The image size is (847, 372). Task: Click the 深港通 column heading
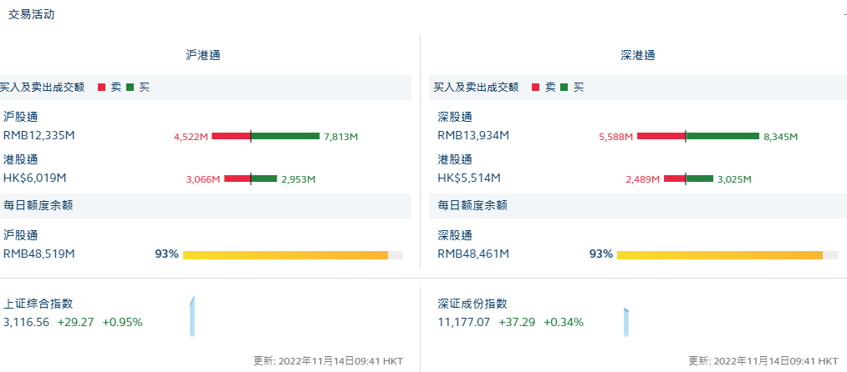pos(638,55)
